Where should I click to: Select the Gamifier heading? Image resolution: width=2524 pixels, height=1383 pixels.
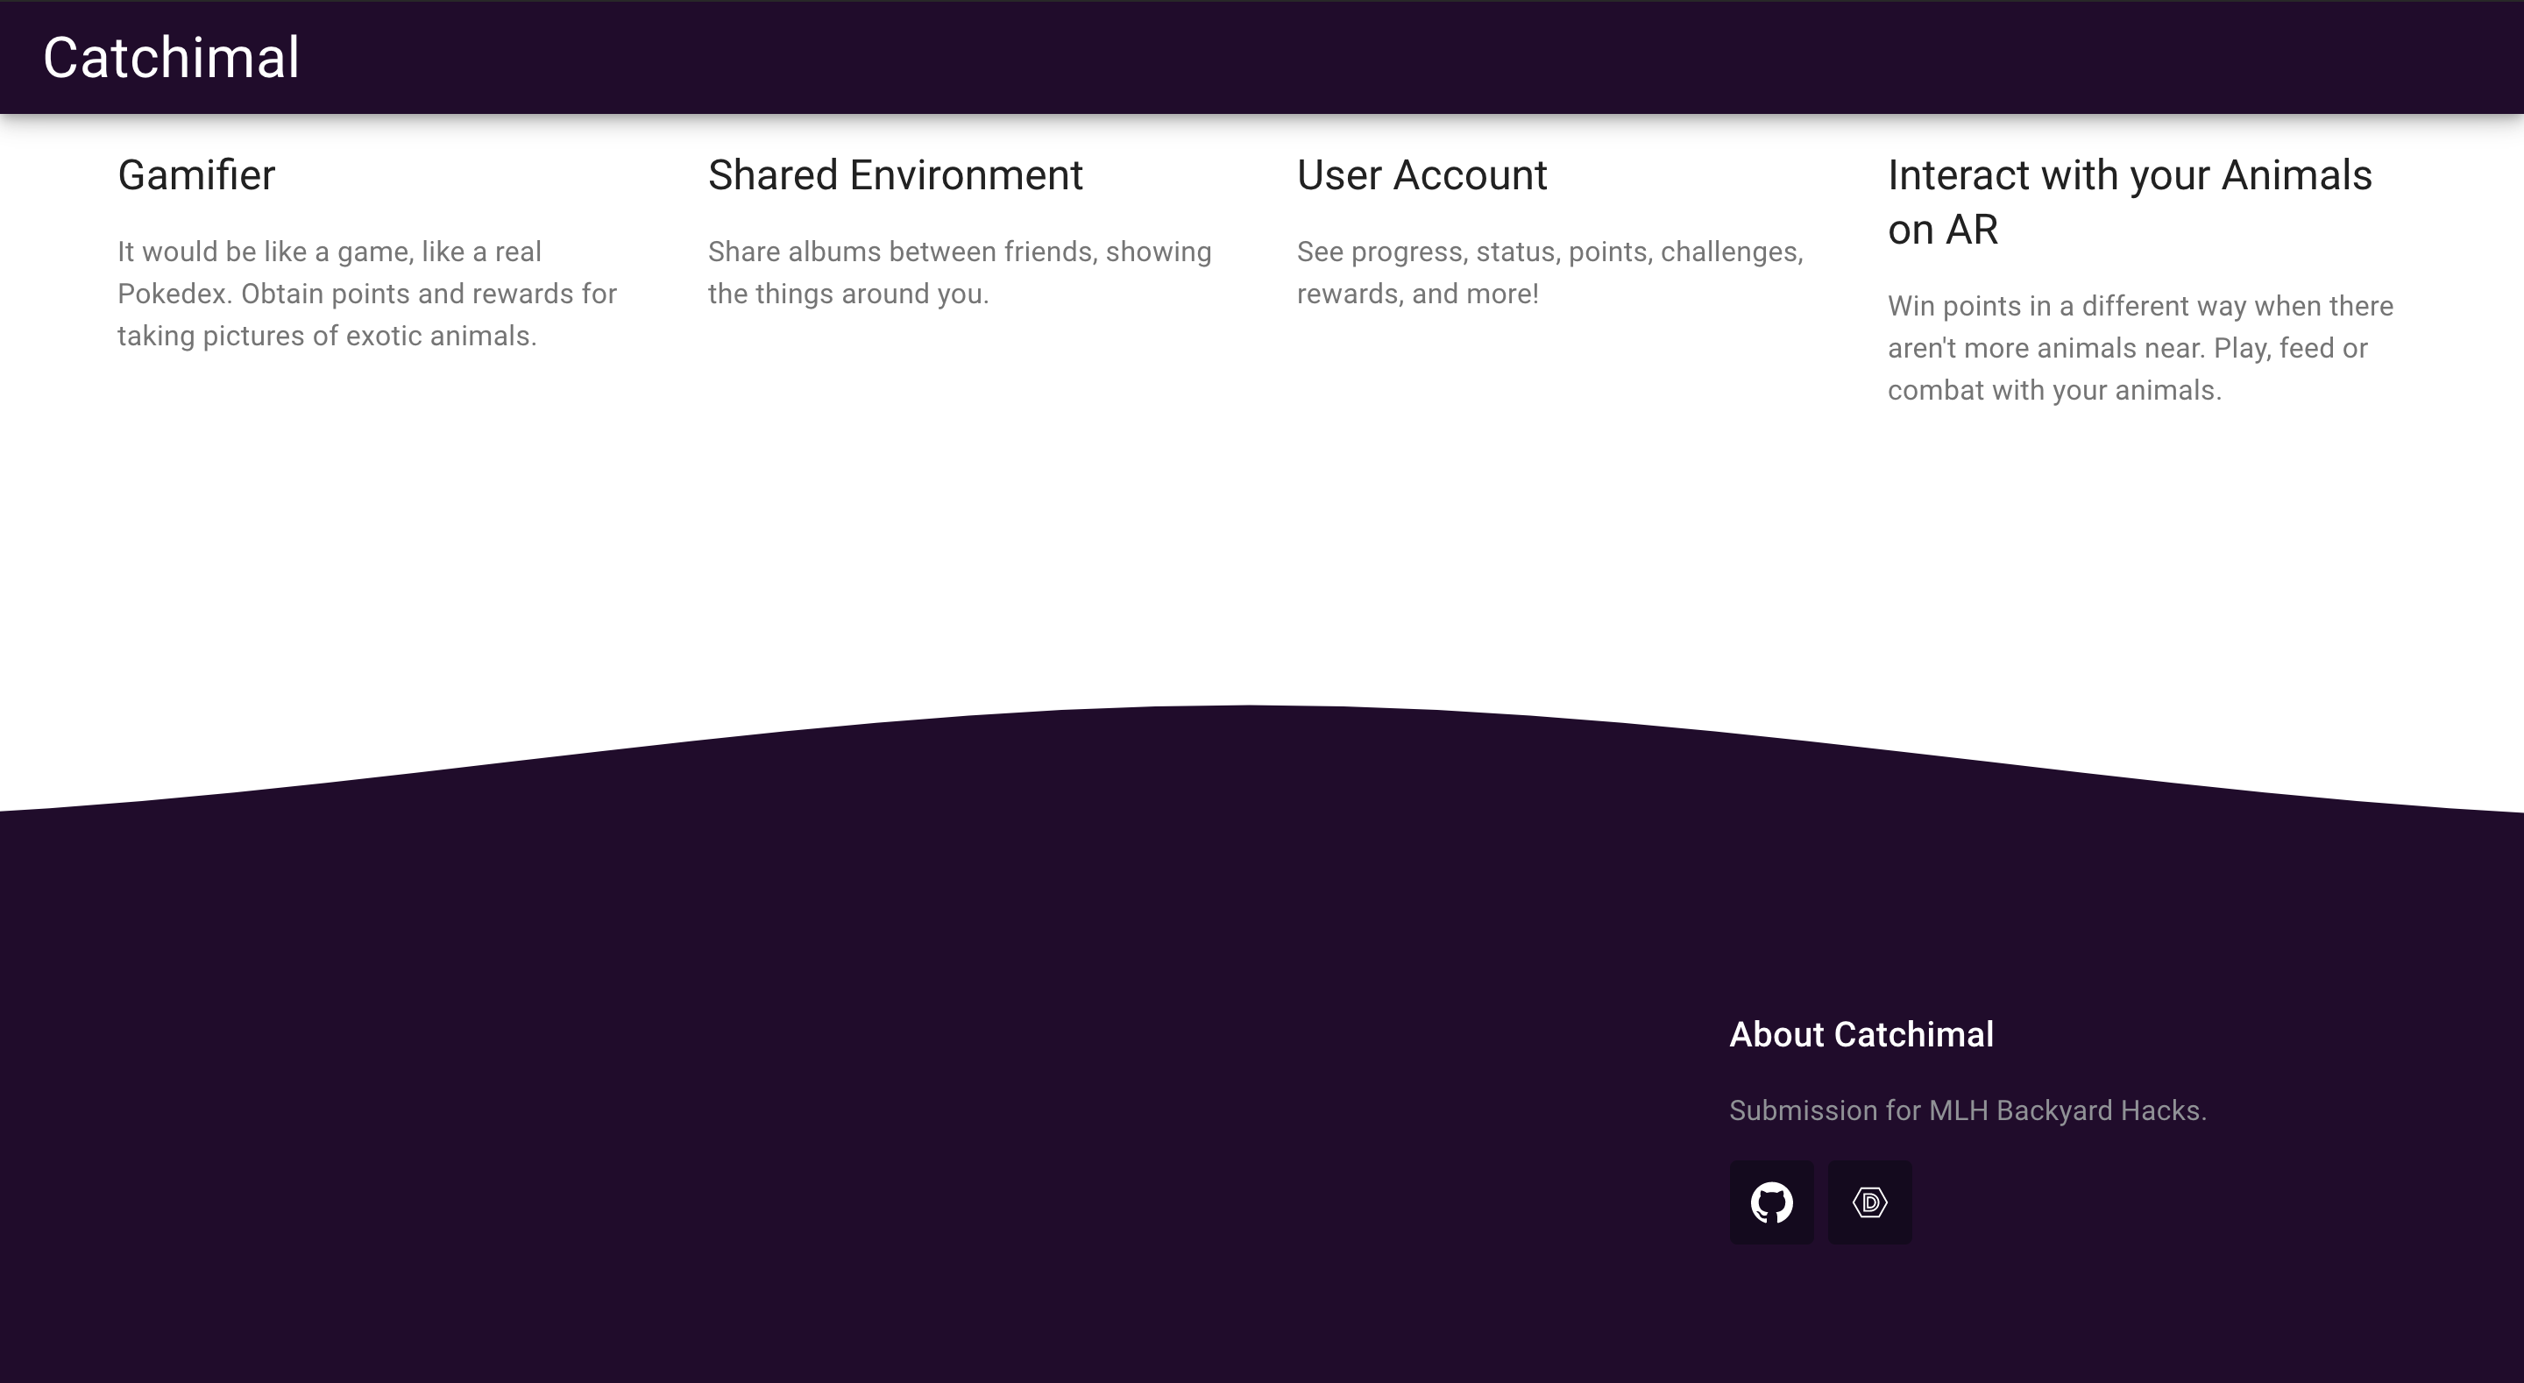pyautogui.click(x=196, y=175)
